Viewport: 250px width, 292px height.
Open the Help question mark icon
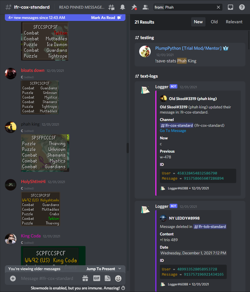pos(242,7)
